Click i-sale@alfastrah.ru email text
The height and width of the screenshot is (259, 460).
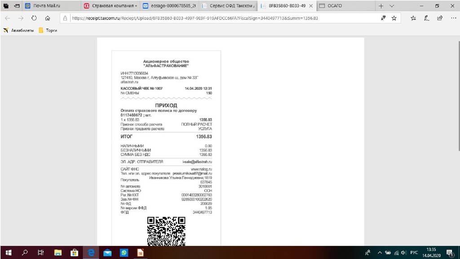[x=197, y=162]
